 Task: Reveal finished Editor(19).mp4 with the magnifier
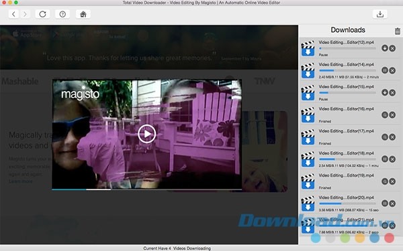(x=385, y=181)
